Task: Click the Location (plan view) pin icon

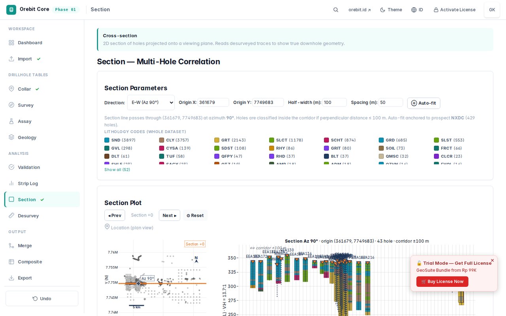Action: click(107, 227)
